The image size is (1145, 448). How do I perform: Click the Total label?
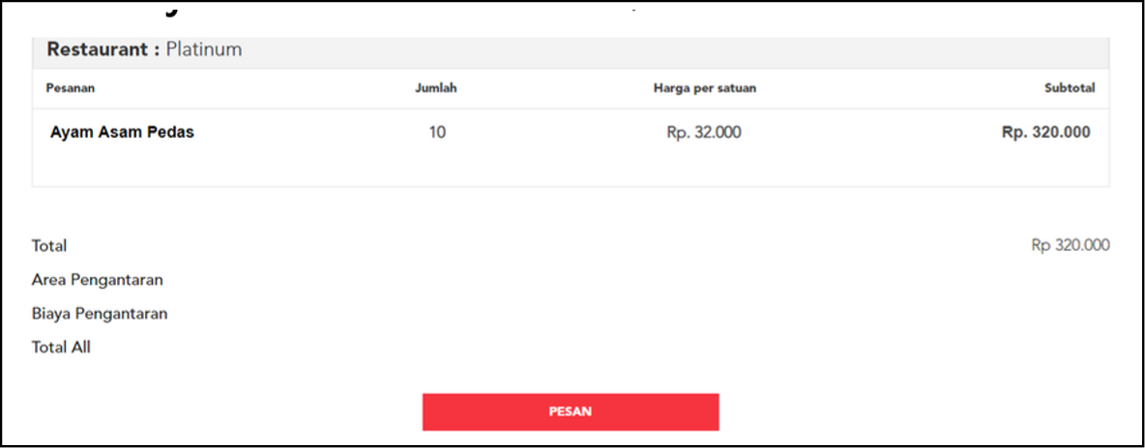[x=49, y=246]
